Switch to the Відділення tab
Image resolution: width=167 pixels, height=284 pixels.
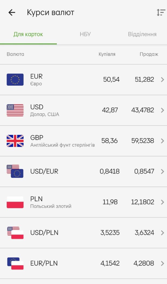pos(142,34)
